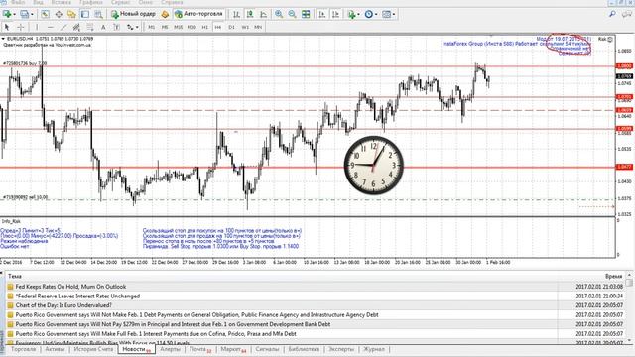This screenshot has height=357, width=635.
Task: Switch timeframe to W1
Action: 245,27
